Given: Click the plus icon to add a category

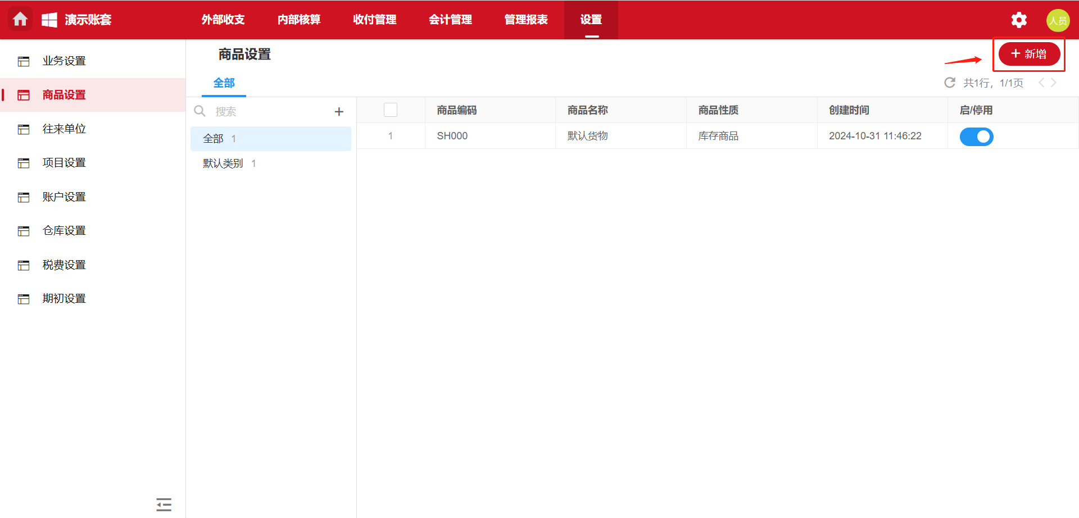Looking at the screenshot, I should coord(339,112).
